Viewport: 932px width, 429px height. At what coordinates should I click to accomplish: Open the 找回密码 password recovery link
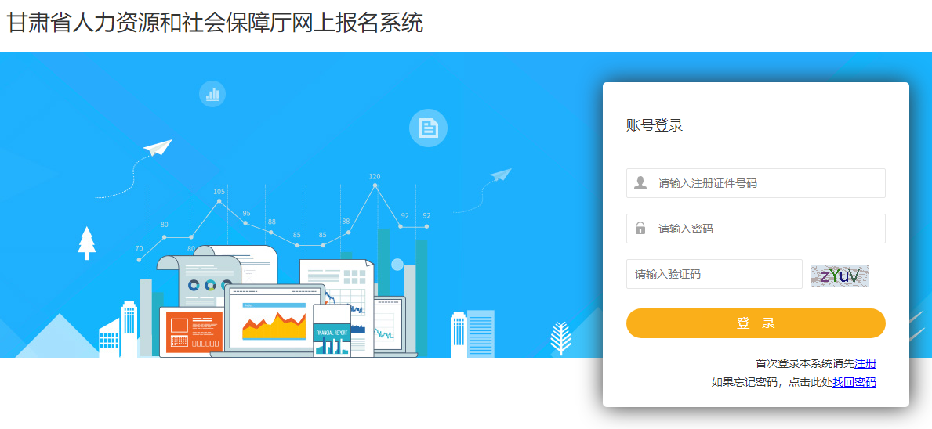pos(854,382)
